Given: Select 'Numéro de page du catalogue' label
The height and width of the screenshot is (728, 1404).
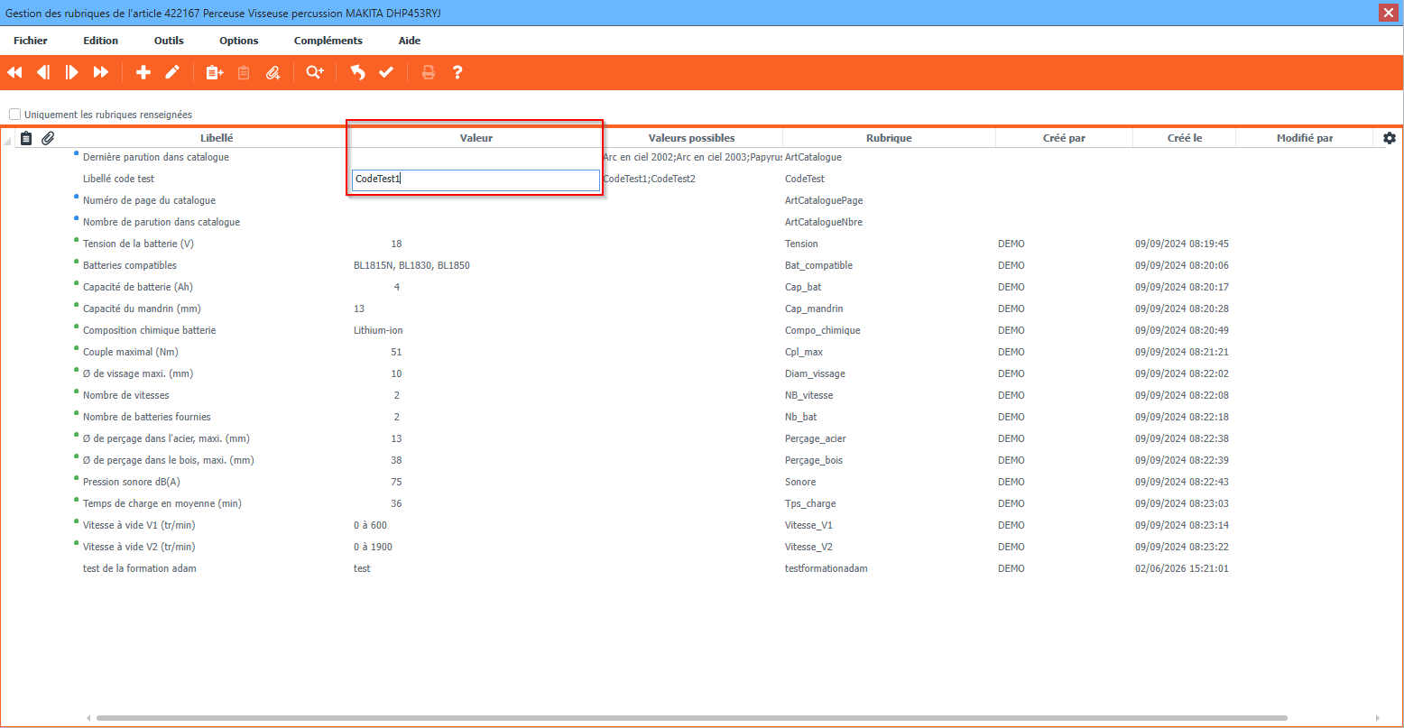Looking at the screenshot, I should 149,200.
